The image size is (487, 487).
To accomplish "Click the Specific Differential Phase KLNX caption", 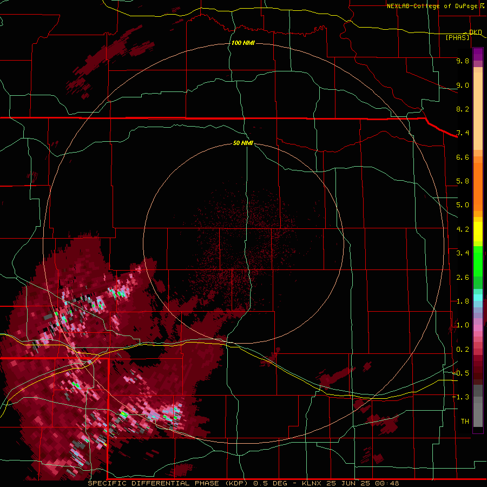I will tap(243, 483).
